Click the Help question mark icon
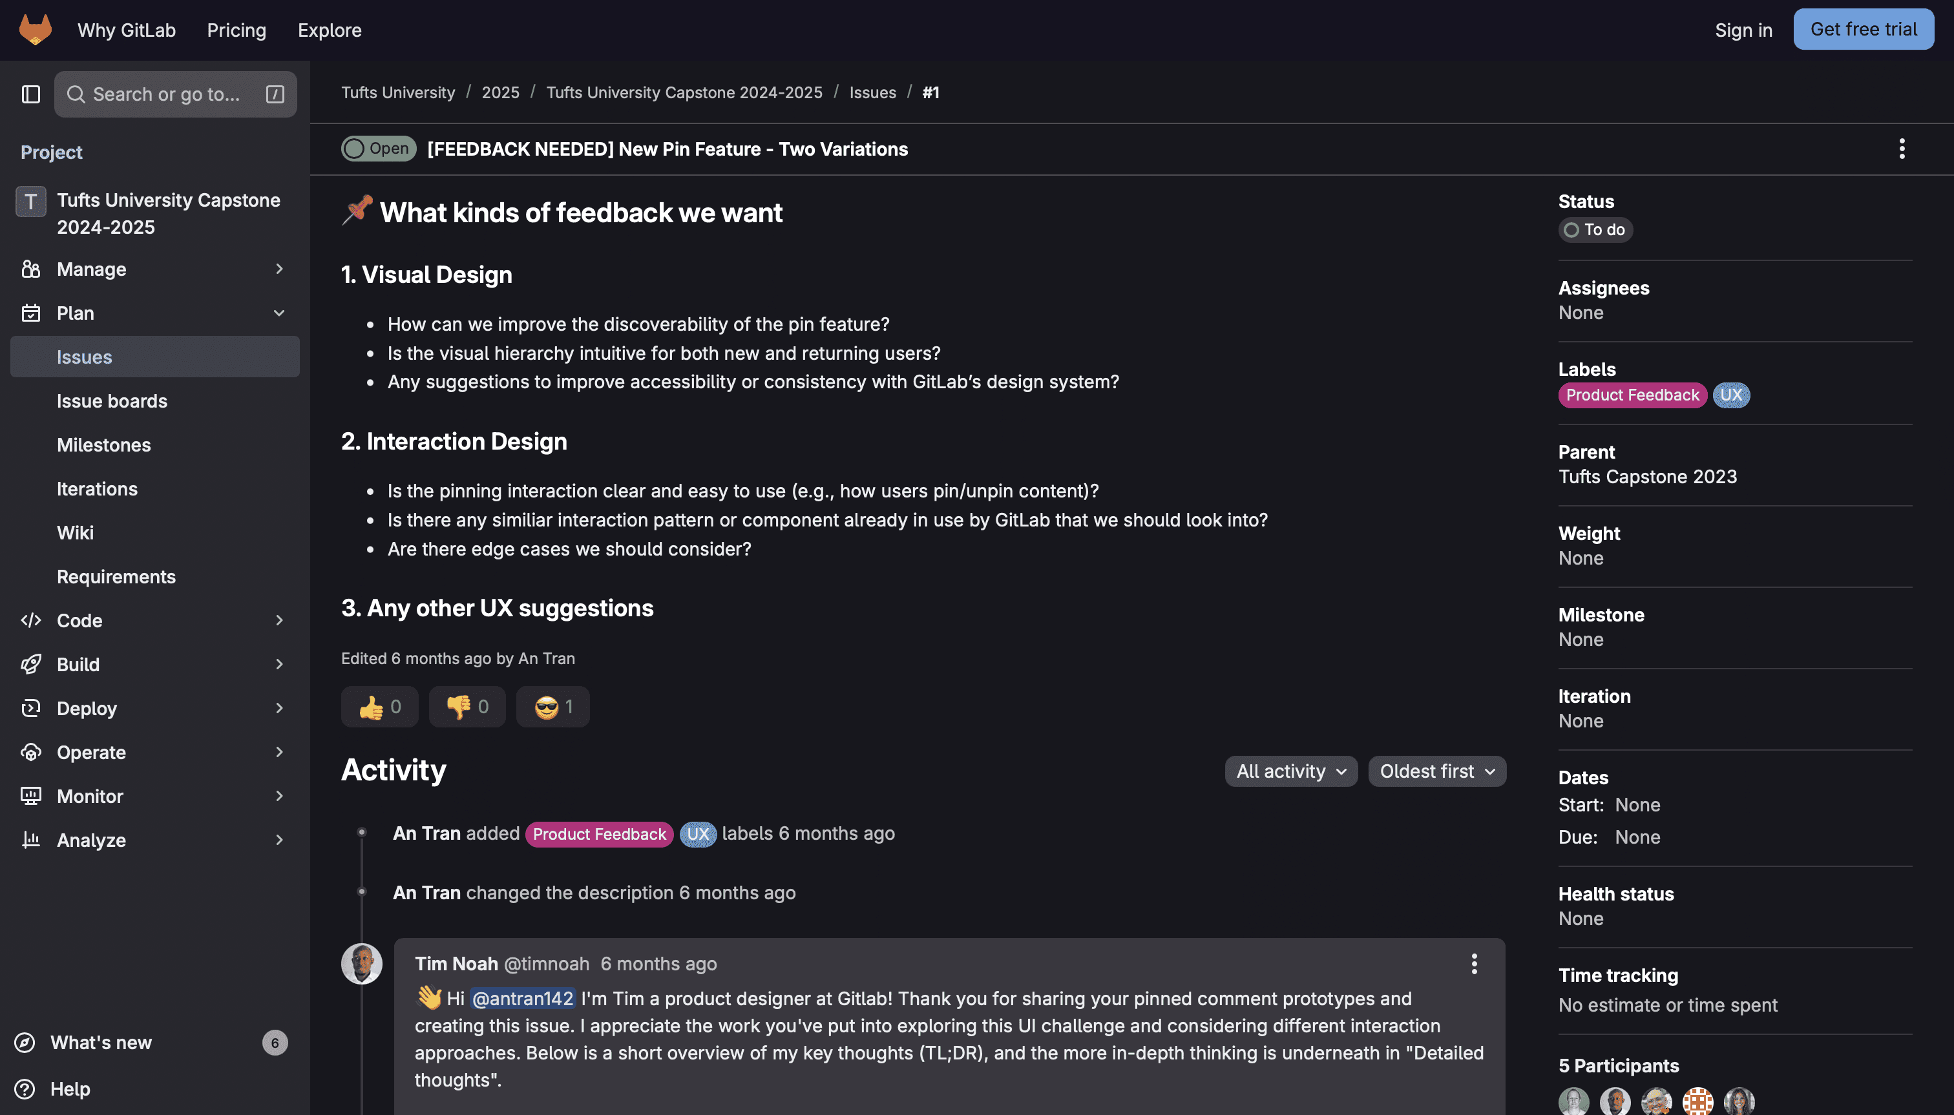This screenshot has width=1954, height=1115. [x=25, y=1089]
